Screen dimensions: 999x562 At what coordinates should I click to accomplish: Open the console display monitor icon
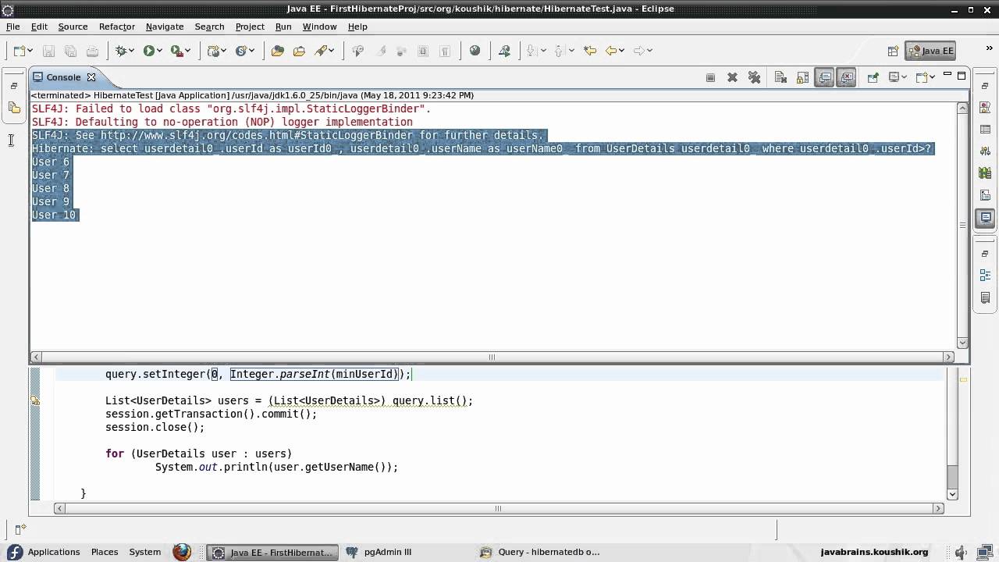894,77
